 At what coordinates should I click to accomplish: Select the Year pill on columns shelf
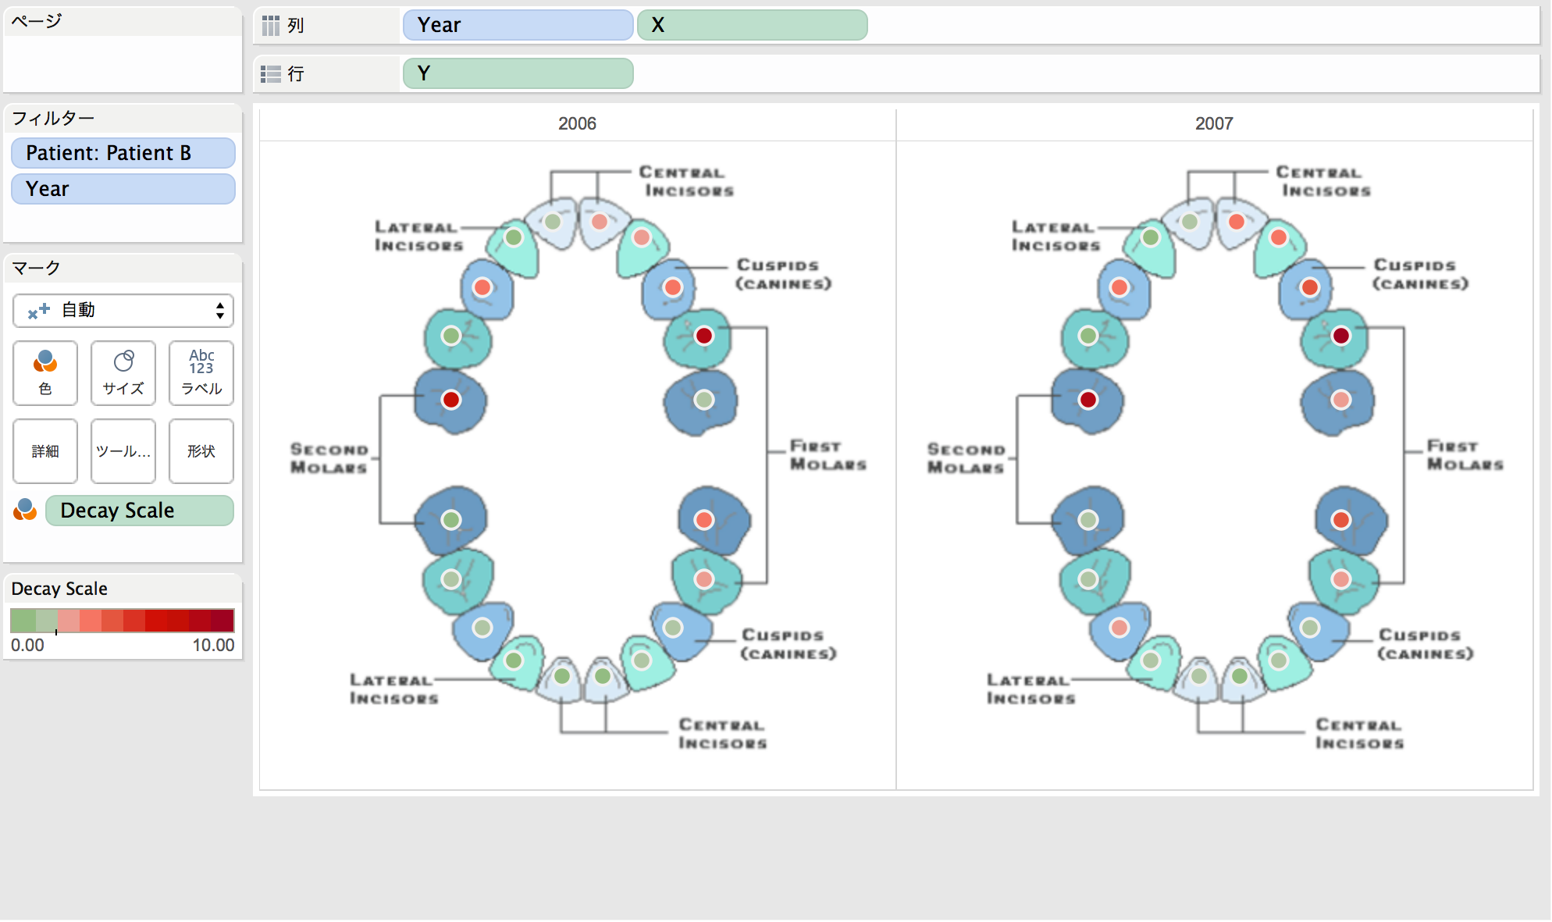click(518, 25)
